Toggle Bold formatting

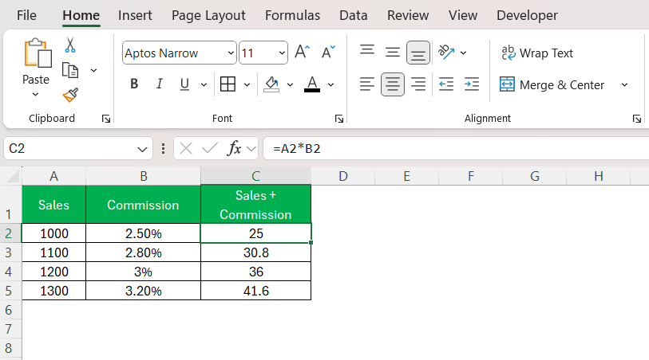134,84
